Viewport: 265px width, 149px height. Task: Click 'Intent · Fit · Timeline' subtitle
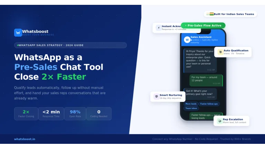[x=234, y=53]
